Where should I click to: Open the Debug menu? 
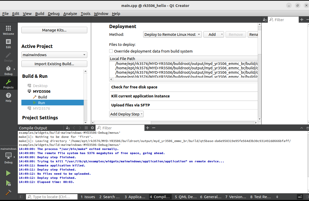54,14
